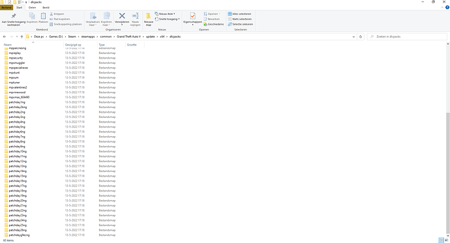Select the patchday13ng folder
The height and width of the screenshot is (243, 450).
pyautogui.click(x=18, y=166)
